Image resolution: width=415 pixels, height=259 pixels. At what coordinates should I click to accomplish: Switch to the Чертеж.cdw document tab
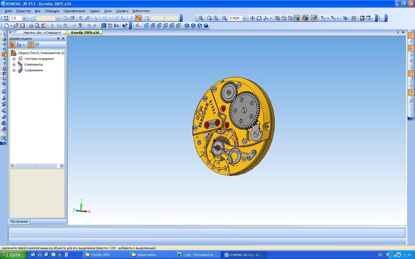coord(42,32)
